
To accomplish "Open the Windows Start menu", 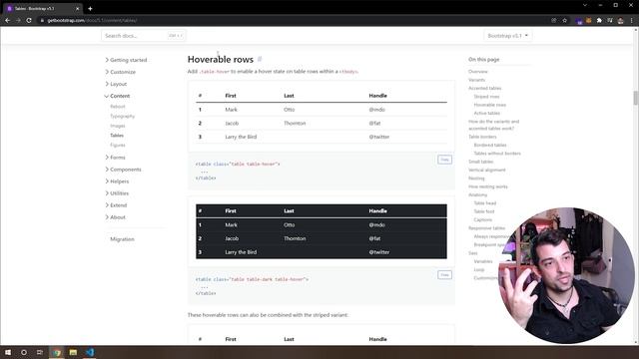I will 7,352.
